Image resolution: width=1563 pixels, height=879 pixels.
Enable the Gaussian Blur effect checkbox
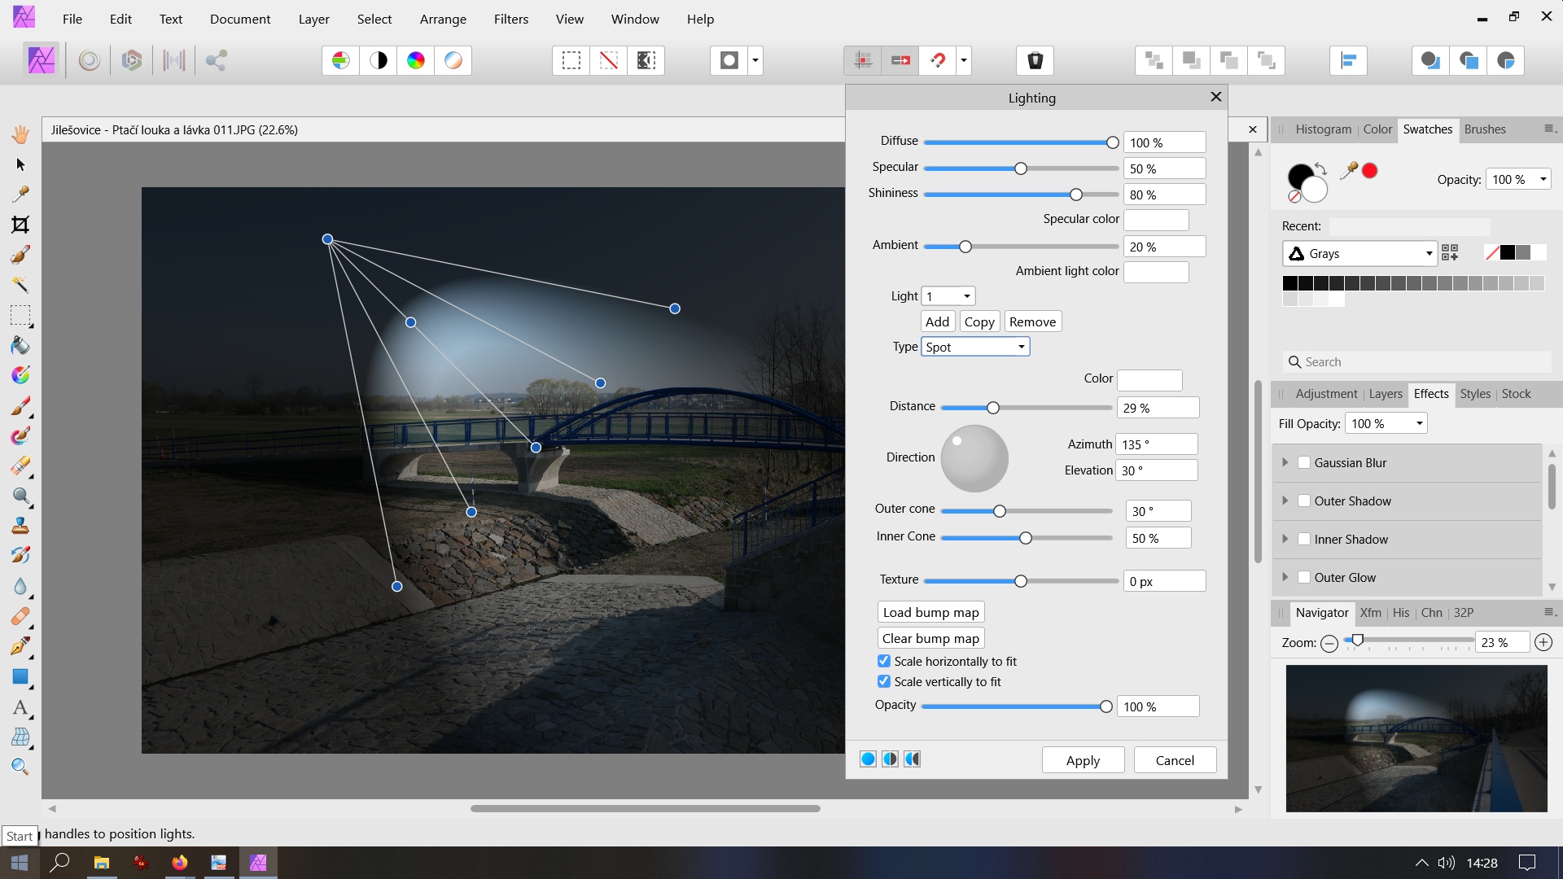[x=1304, y=462]
